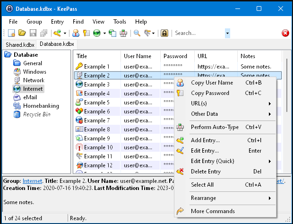This screenshot has height=224, width=293.
Task: Click the Add Entry key toolbar icon
Action: [x=57, y=33]
